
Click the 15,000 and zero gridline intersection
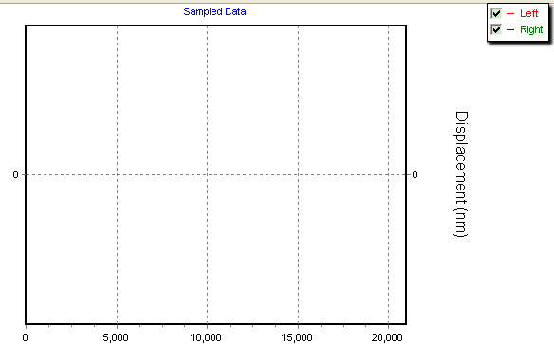298,174
